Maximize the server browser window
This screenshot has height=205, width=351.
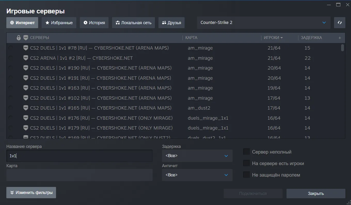pos(338,5)
